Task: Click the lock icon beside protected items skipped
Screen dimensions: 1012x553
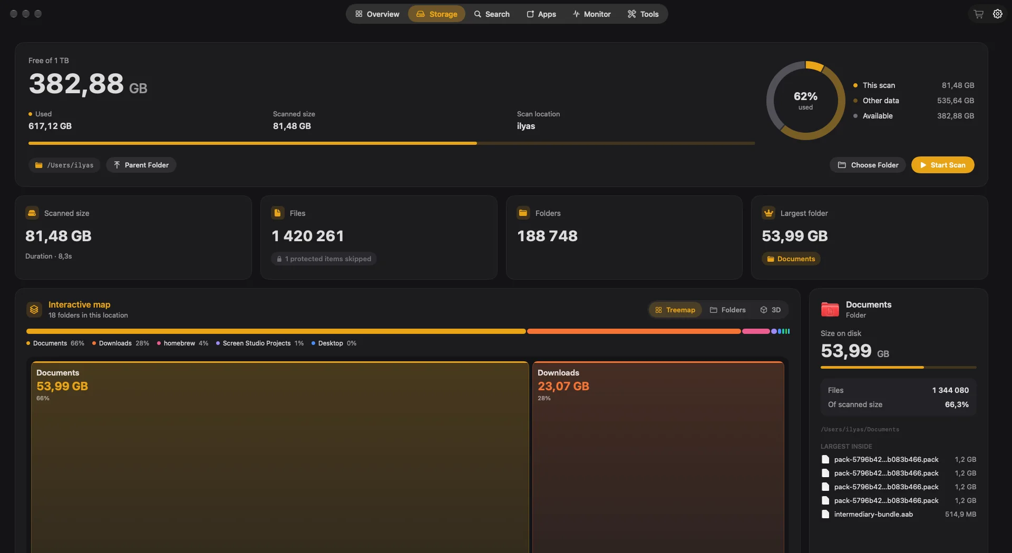Action: pos(279,259)
